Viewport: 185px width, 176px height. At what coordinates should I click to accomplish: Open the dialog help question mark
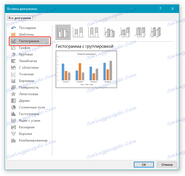tap(160, 9)
